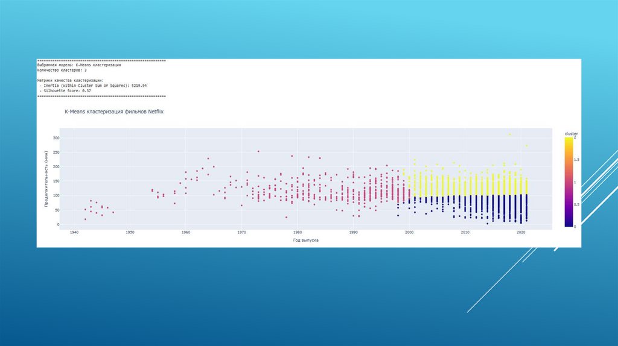The width and height of the screenshot is (618, 346).
Task: Click x-axis tick label 1940
Action: pos(74,232)
